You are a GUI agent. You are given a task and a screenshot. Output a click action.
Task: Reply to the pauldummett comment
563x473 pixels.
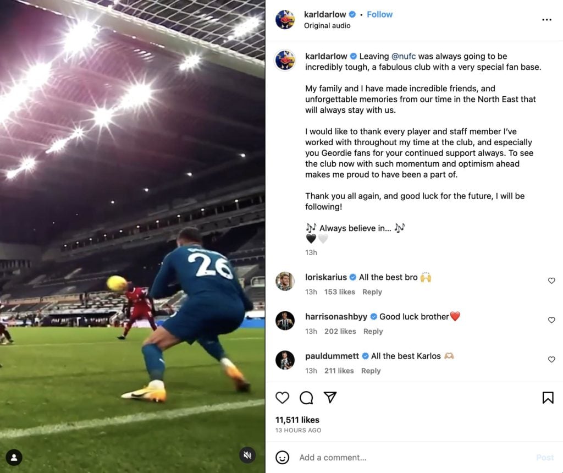pyautogui.click(x=371, y=371)
